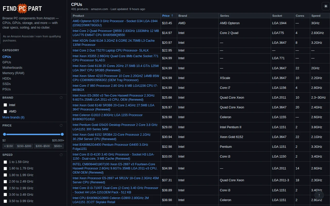This screenshot has height=206, width=330.
Task: Open the Intel Core i7 860 link
Action: 115,88
